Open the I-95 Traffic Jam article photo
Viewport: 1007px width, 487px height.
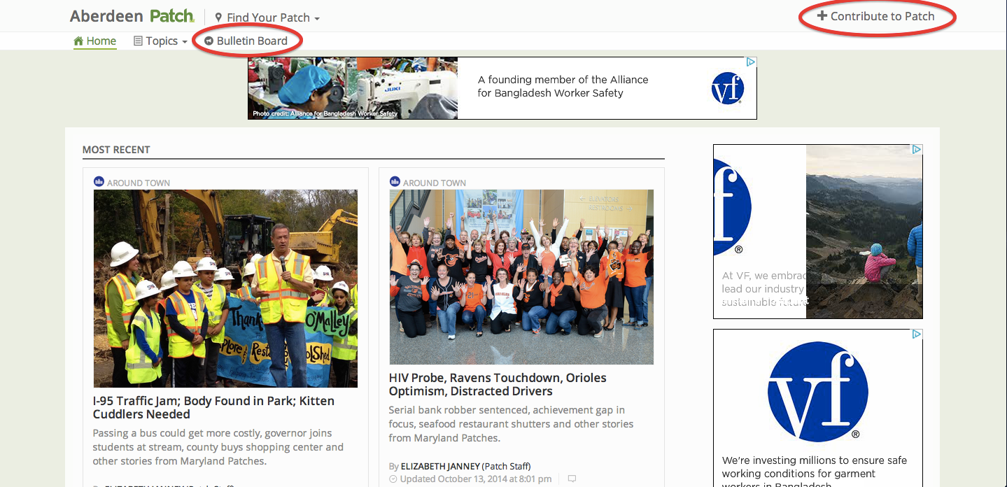pyautogui.click(x=225, y=288)
